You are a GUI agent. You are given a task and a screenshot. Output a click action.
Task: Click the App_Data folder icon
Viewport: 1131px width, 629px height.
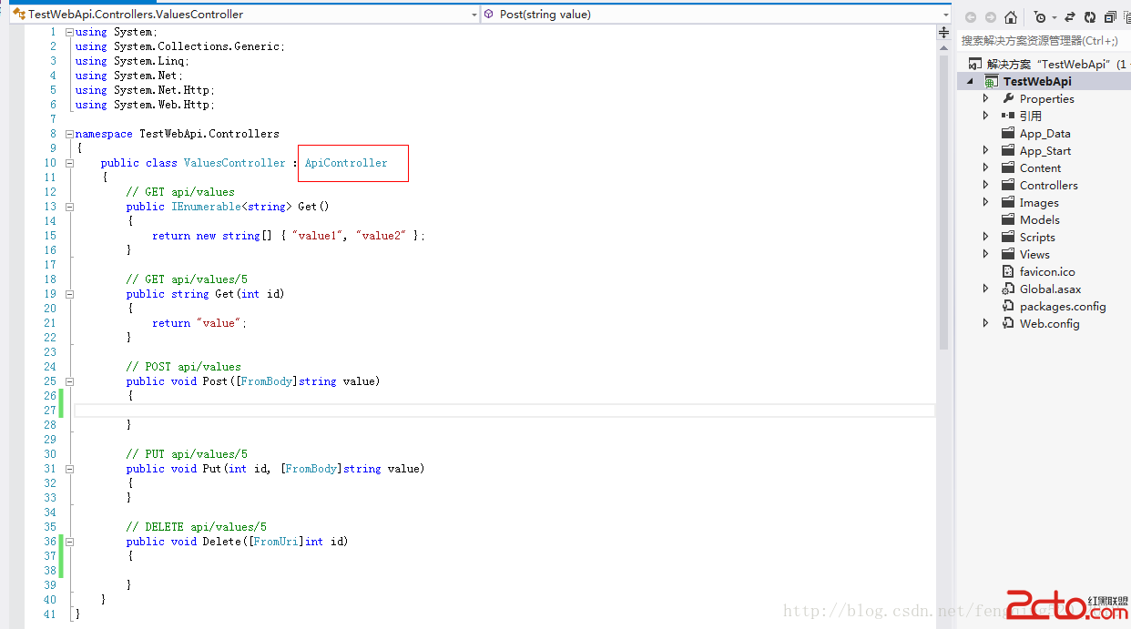(x=1008, y=133)
